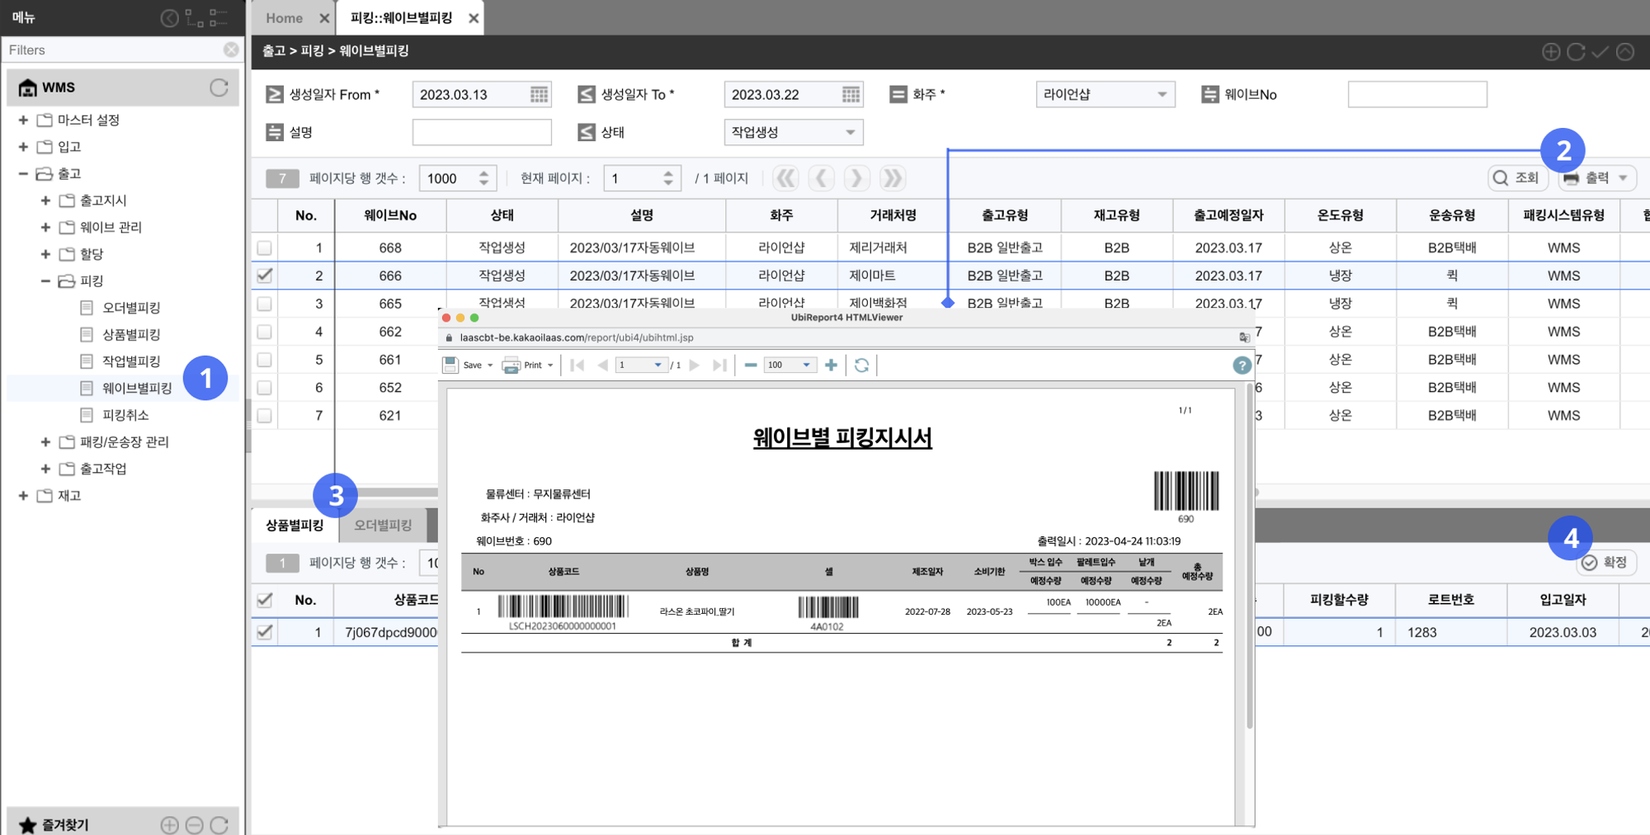Toggle the select-all checkbox in 상품별피킹 grid
The image size is (1650, 835).
tap(264, 600)
